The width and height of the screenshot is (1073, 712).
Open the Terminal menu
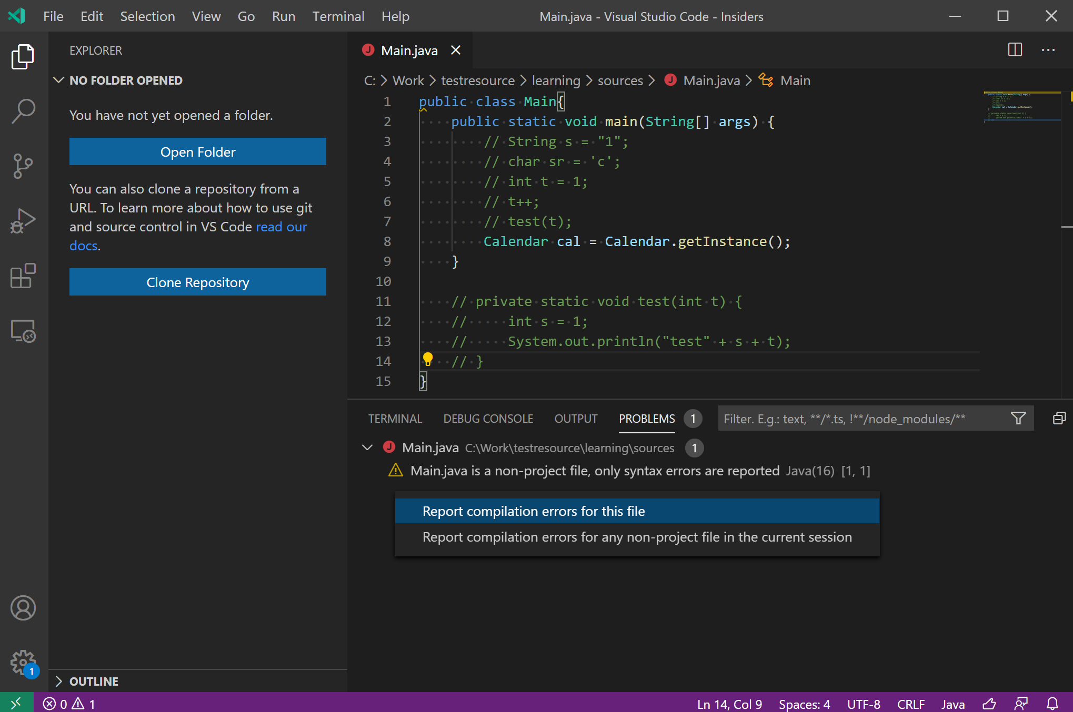[338, 16]
